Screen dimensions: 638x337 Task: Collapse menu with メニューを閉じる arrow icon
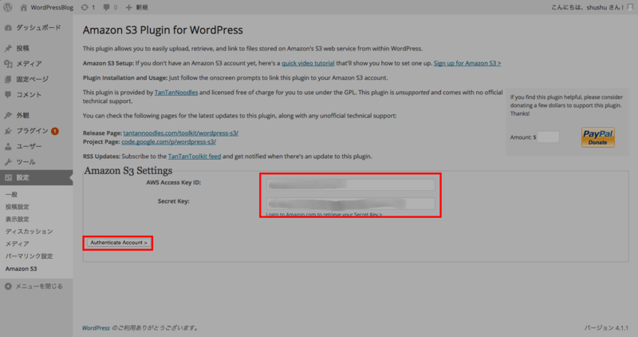tap(8, 287)
